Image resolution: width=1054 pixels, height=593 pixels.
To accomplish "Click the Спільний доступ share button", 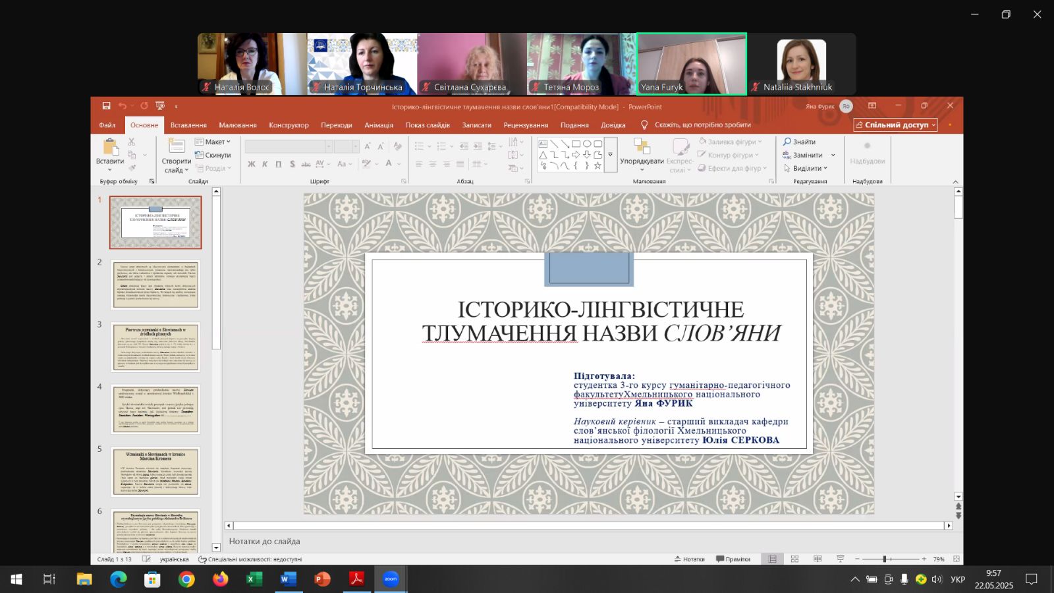I will coord(895,125).
